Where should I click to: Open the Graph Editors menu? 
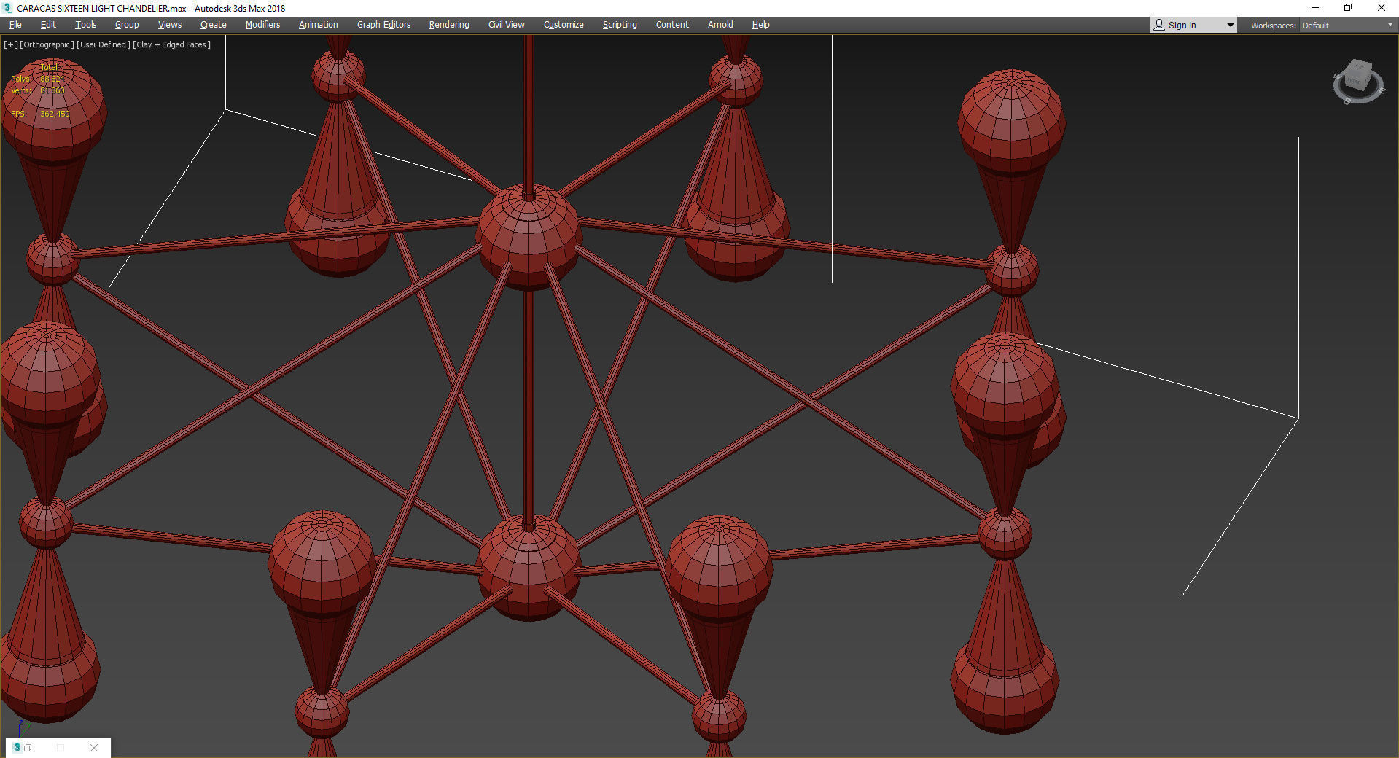click(384, 25)
